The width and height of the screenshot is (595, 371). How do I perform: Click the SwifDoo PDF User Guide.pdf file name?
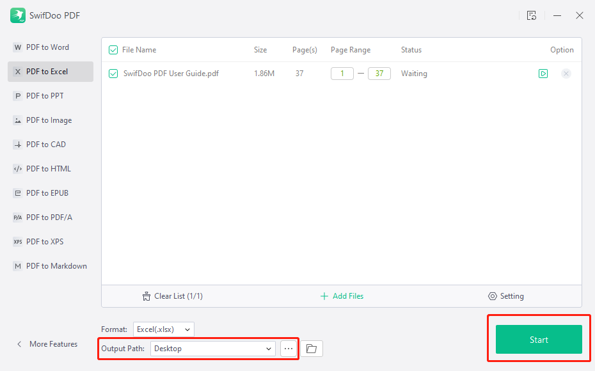tap(171, 74)
